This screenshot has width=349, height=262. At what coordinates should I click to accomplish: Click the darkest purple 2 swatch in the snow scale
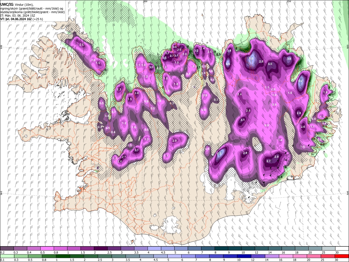click(x=100, y=249)
